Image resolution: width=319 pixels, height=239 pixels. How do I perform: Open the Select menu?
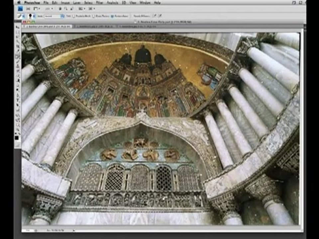coord(88,3)
